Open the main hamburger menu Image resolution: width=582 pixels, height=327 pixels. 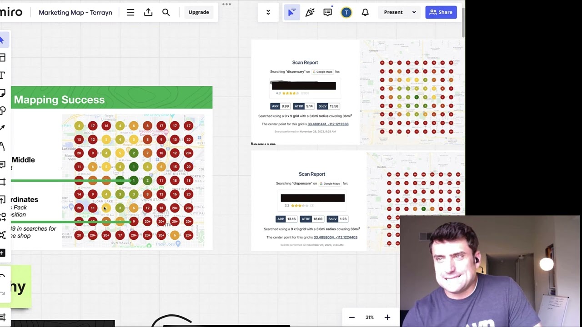point(130,12)
